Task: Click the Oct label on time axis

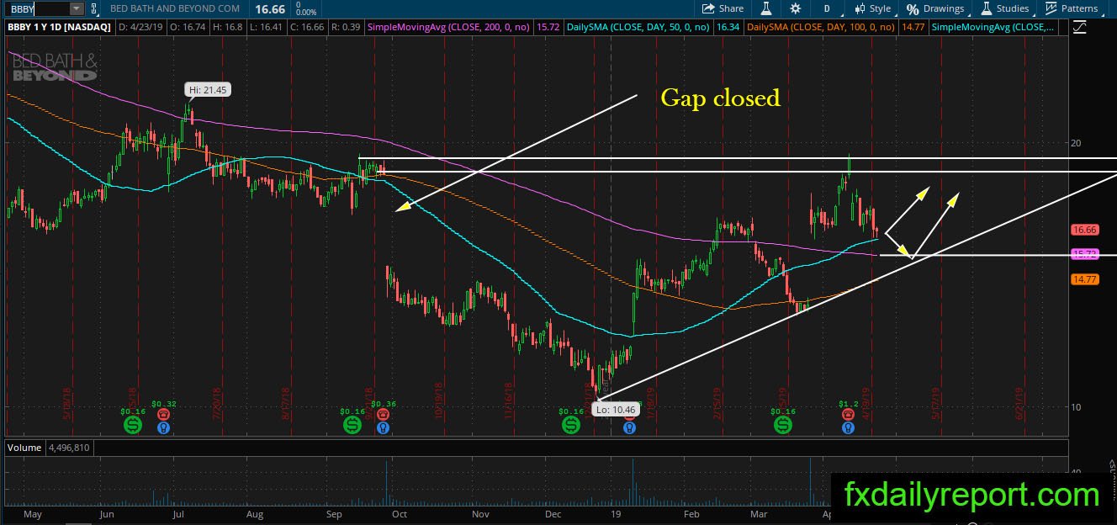Action: tap(399, 512)
